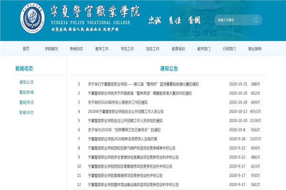
Task: Click 教学部门 in the navigation bar
Action: (x=204, y=49)
